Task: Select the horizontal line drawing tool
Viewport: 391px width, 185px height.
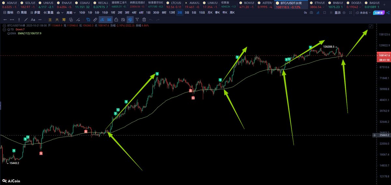Action: [x=5, y=20]
